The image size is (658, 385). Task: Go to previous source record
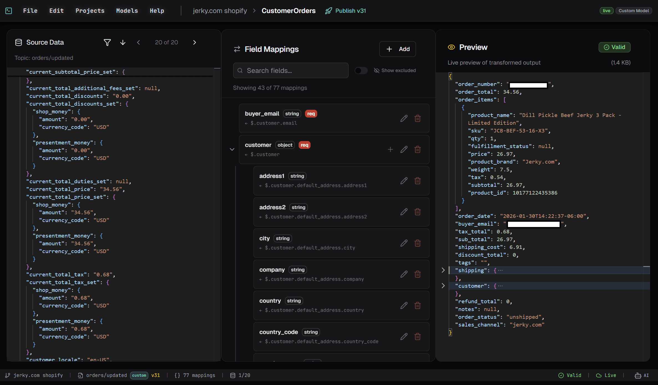138,42
